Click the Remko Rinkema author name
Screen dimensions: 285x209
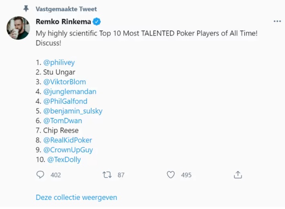(x=63, y=22)
